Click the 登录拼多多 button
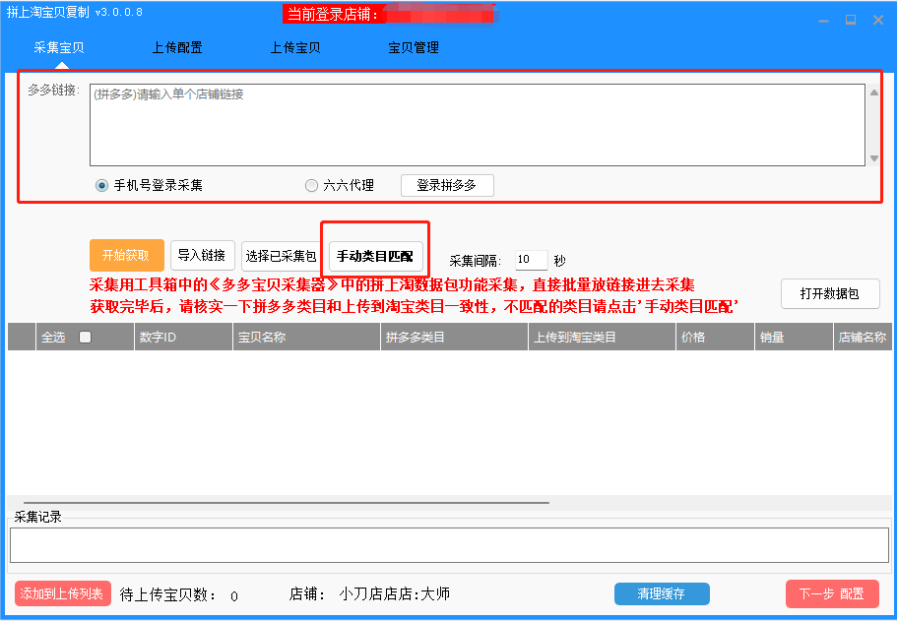897x621 pixels. click(447, 185)
